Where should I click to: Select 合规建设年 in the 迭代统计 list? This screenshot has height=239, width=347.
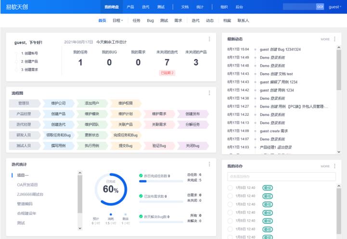coord(26,214)
